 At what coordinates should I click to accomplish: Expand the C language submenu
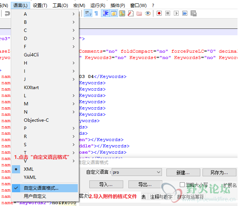tap(45, 30)
